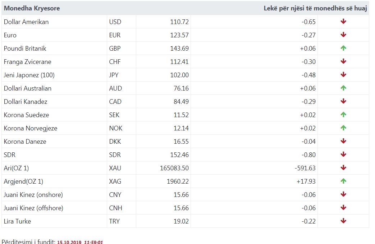Select the Dollar Amerikan currency name
375x244 pixels.
click(26, 22)
